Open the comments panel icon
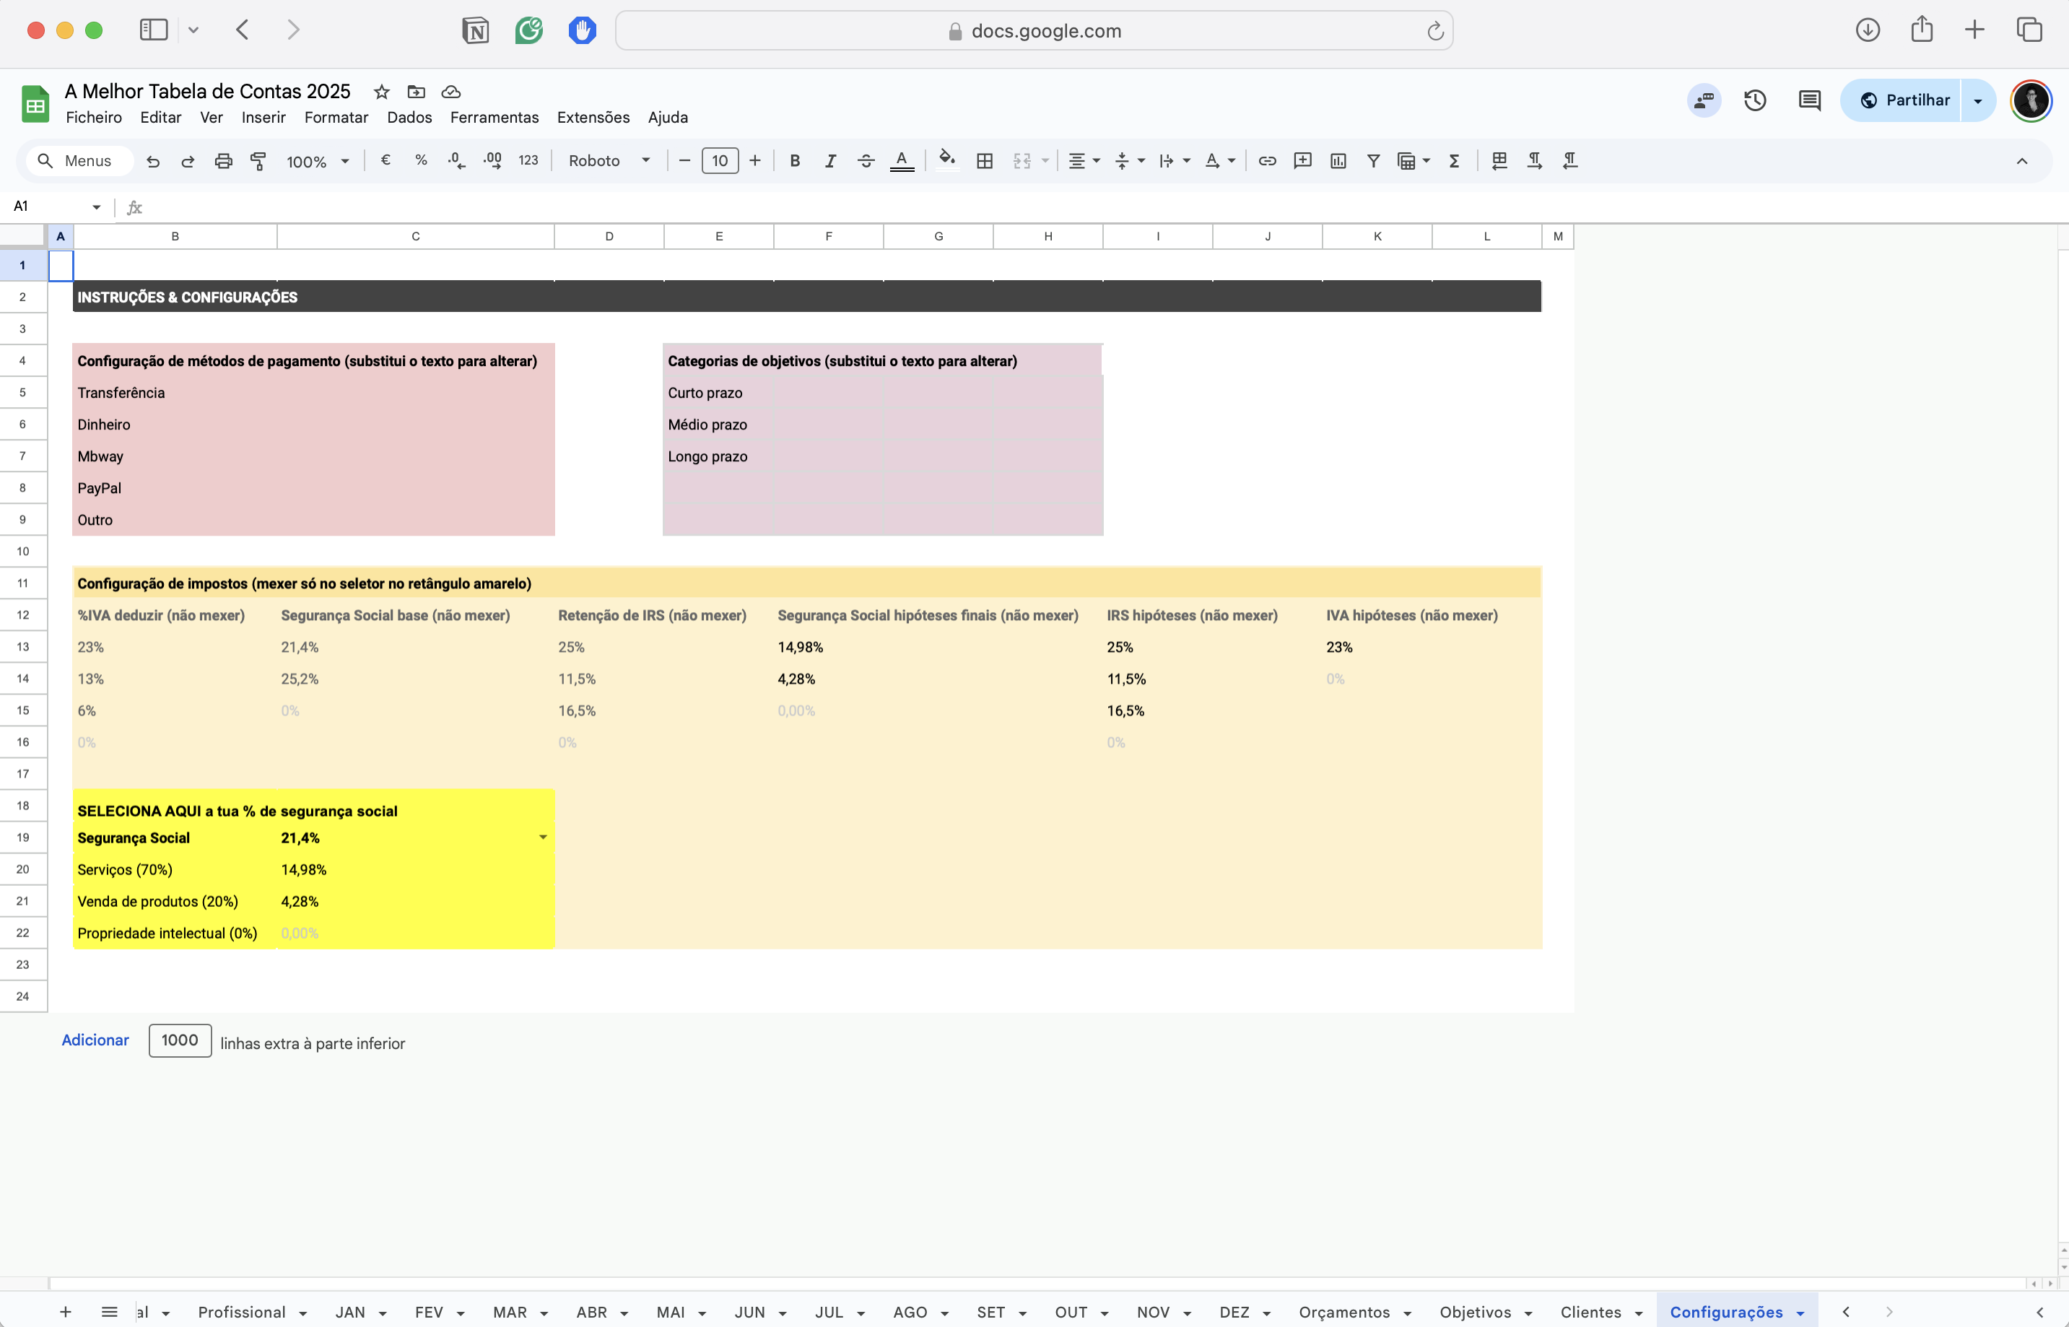This screenshot has height=1327, width=2069. [1809, 101]
